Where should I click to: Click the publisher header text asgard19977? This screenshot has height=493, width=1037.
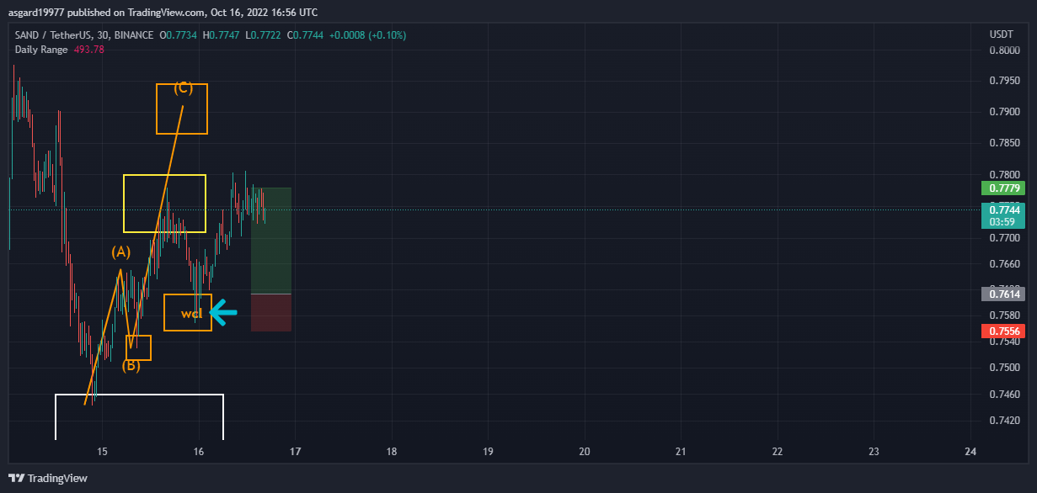pyautogui.click(x=36, y=13)
